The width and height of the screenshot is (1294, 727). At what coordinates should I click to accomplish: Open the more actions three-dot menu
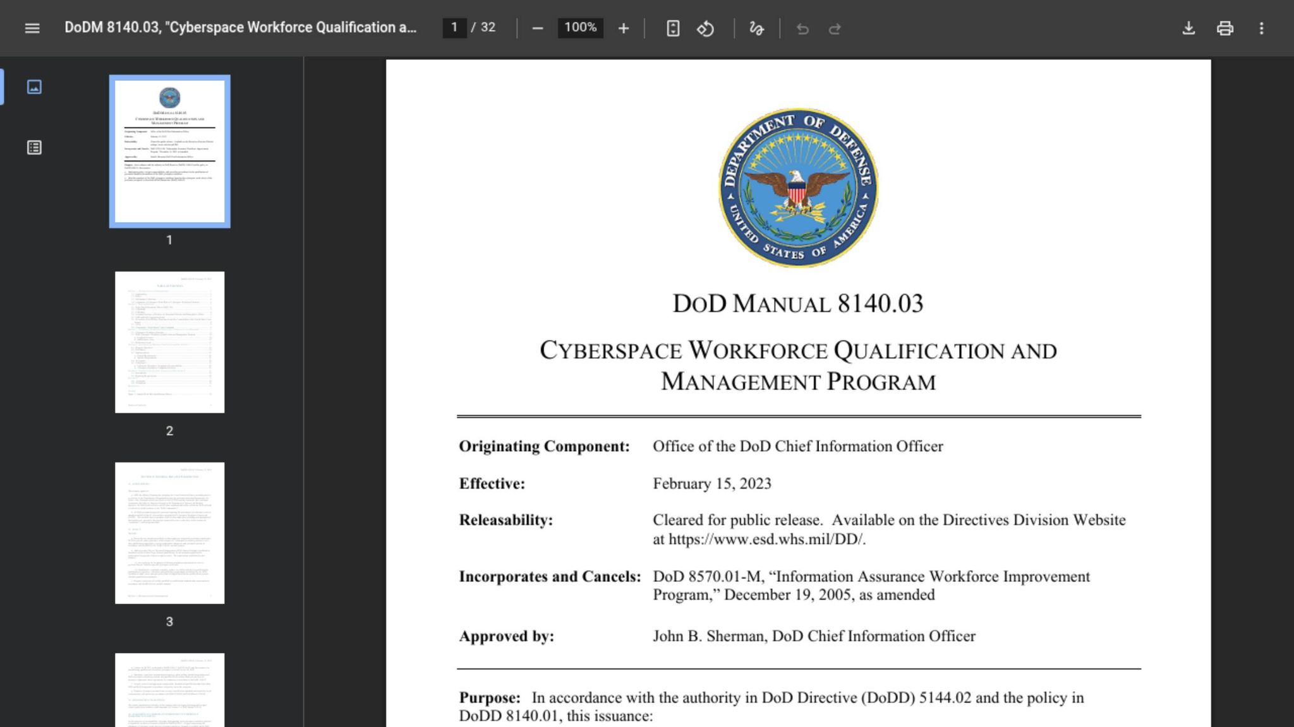tap(1262, 28)
